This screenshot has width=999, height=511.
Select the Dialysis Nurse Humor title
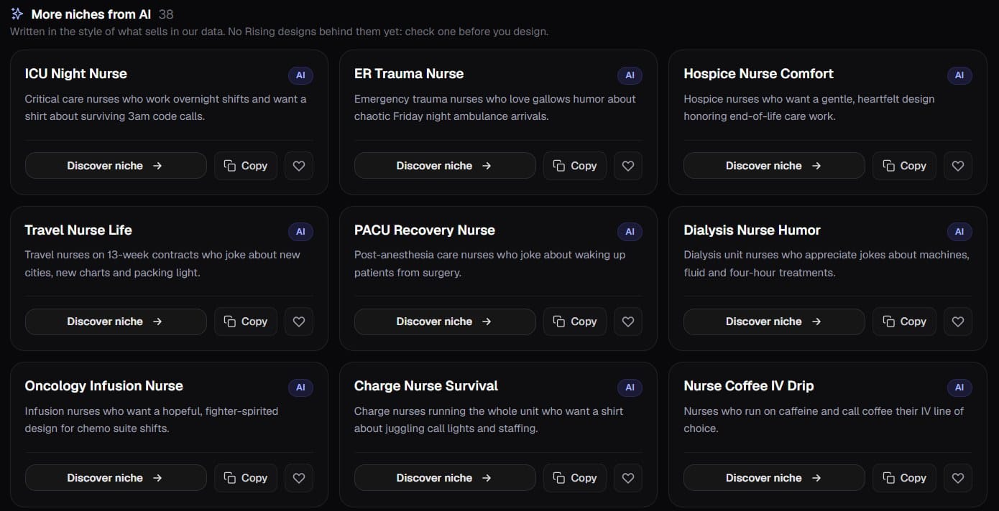pyautogui.click(x=752, y=230)
